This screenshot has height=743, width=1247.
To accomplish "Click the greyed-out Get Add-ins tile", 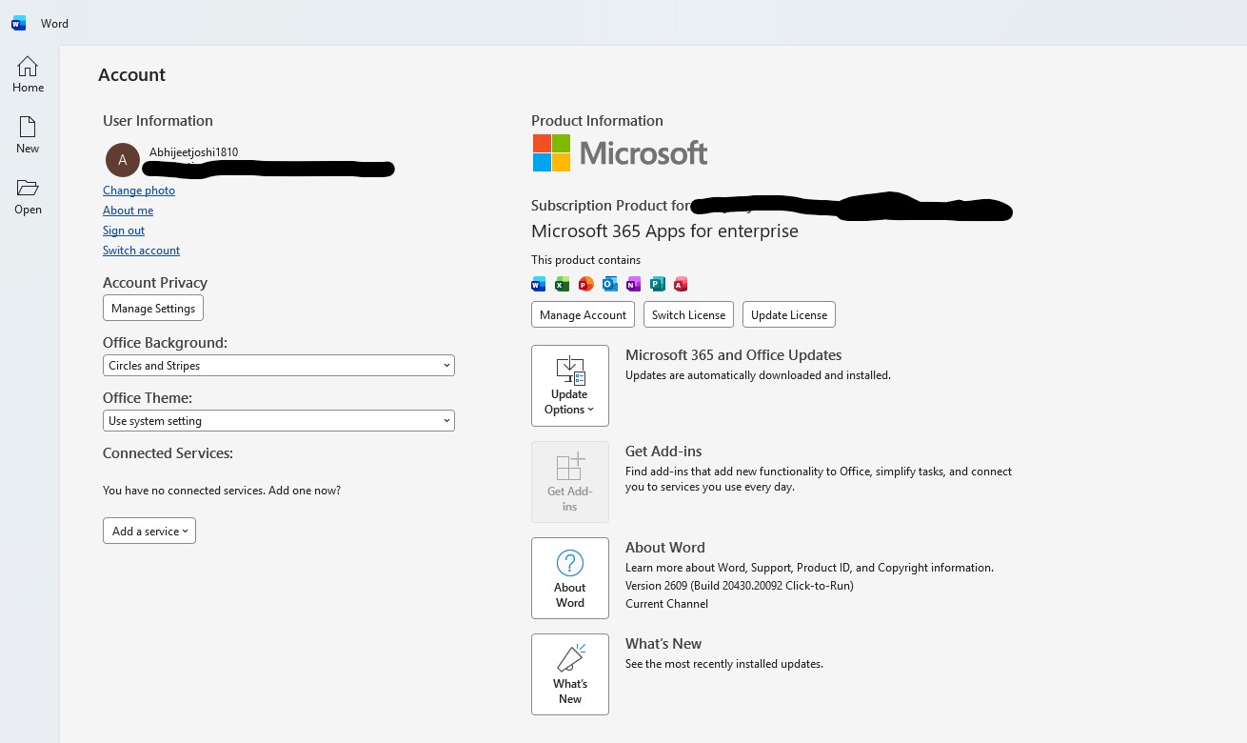I will pos(570,482).
